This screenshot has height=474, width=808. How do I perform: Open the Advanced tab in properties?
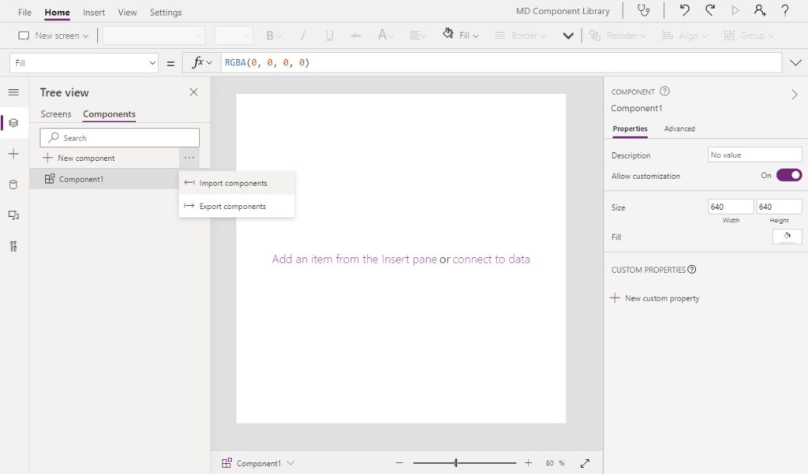679,129
